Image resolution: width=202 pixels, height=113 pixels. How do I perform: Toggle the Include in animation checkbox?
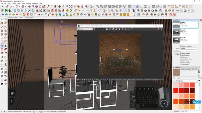click(x=181, y=46)
